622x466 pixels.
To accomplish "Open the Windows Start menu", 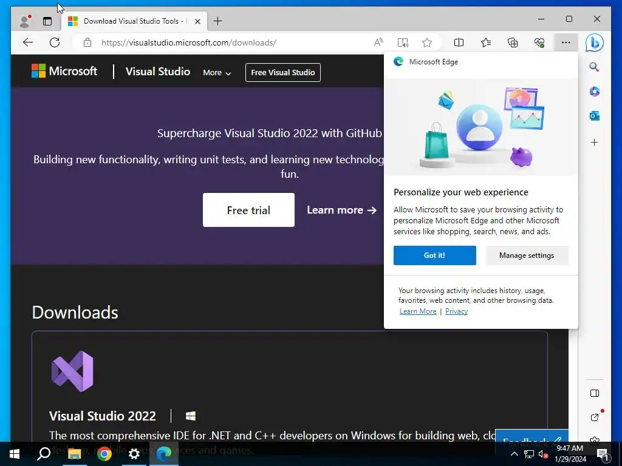I will coord(15,454).
